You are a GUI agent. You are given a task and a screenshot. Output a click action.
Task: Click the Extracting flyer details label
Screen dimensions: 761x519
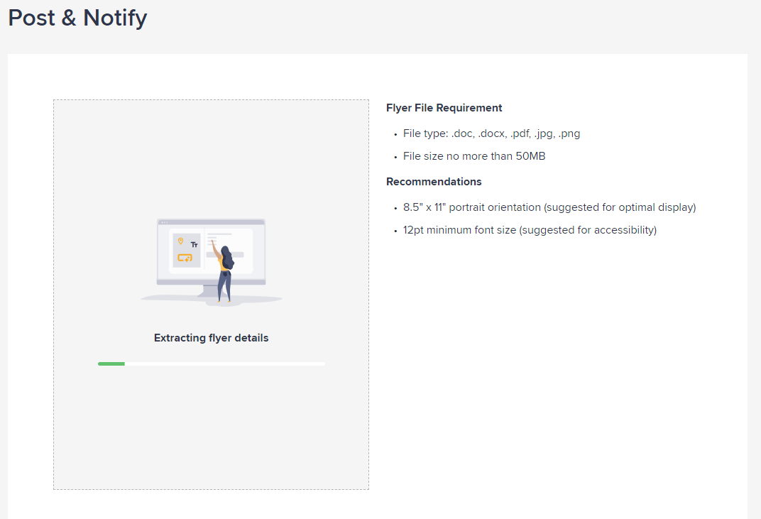211,338
